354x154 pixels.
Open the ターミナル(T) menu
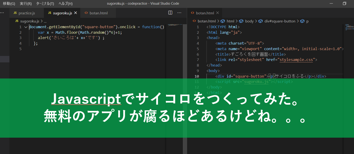pos(45,4)
